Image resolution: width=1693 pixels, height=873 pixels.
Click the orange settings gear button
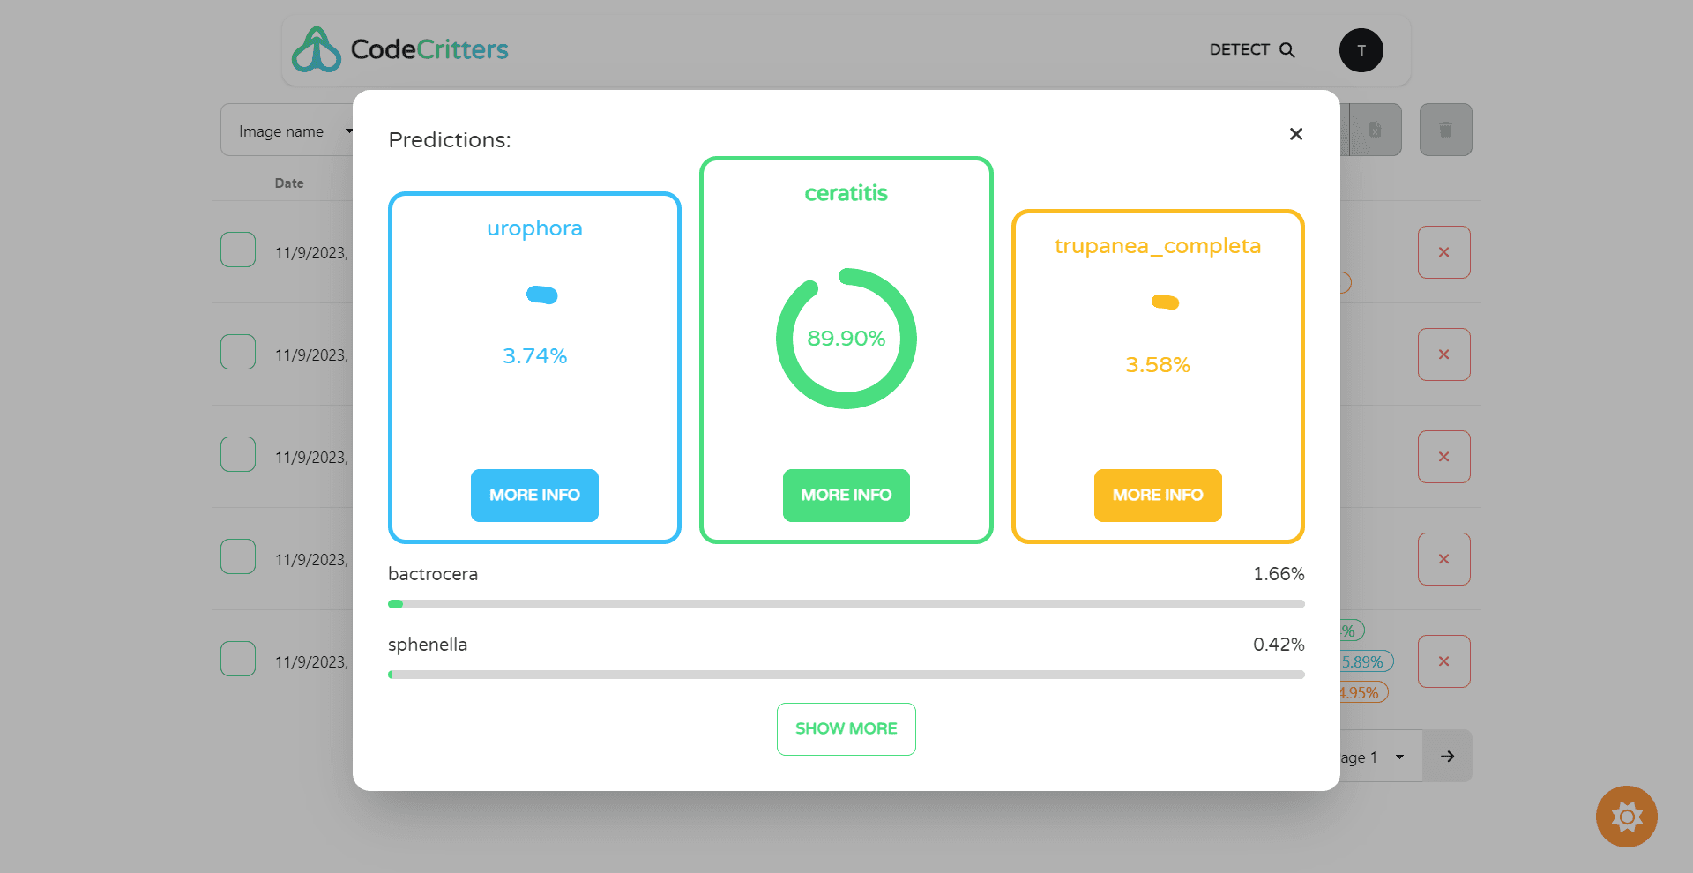[x=1626, y=817]
